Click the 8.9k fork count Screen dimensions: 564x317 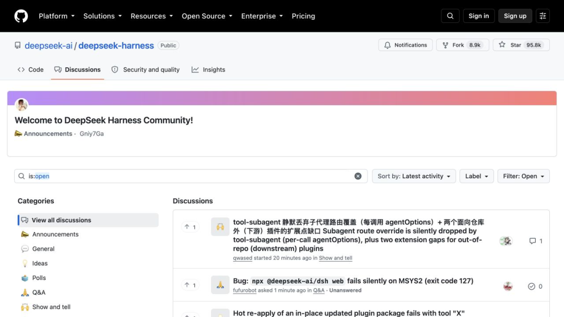point(474,45)
